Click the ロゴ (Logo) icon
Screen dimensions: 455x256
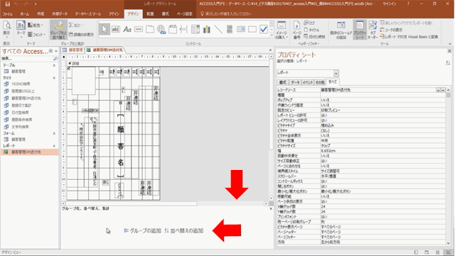pos(309,23)
